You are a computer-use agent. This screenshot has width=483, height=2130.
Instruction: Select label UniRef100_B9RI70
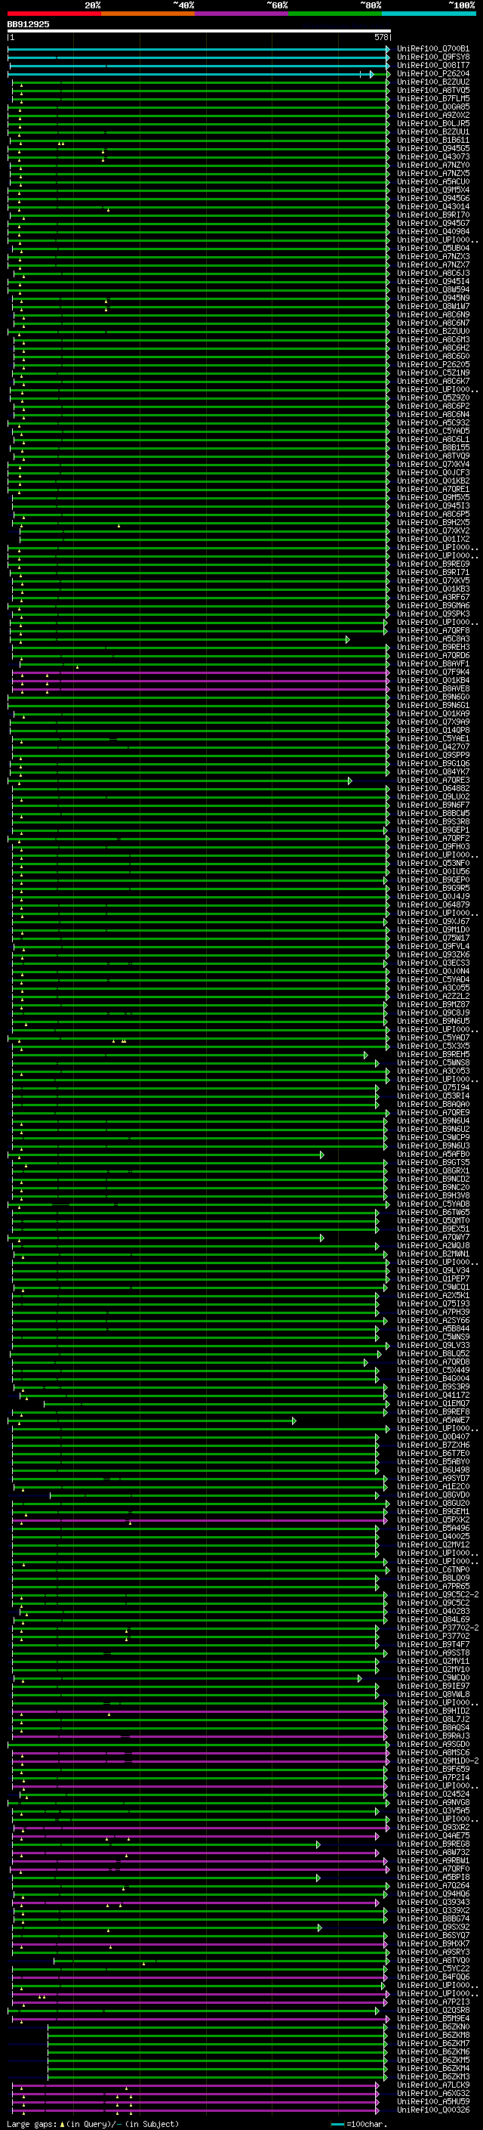point(432,215)
